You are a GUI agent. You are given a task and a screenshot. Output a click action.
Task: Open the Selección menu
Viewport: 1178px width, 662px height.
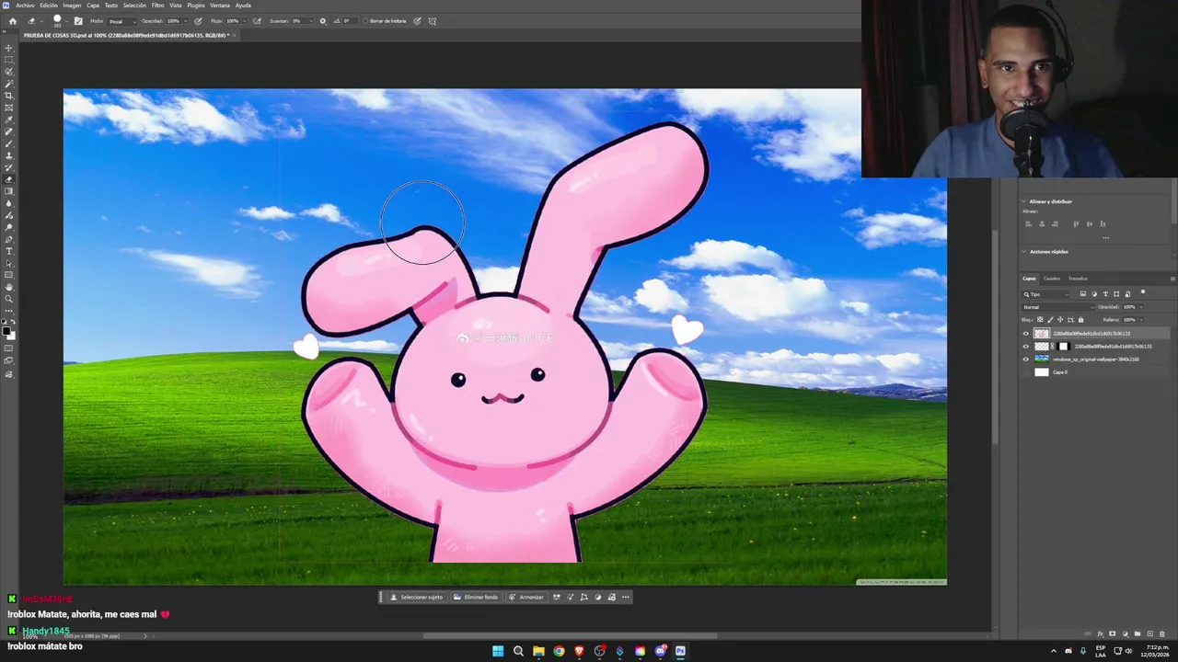click(134, 6)
